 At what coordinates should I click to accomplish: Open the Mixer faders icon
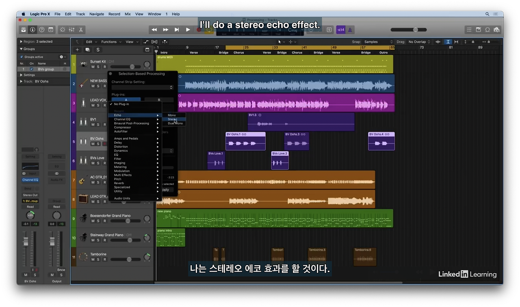pos(72,30)
